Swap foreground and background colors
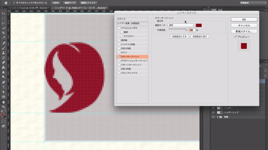Image resolution: width=268 pixels, height=150 pixels. (x=5, y=111)
